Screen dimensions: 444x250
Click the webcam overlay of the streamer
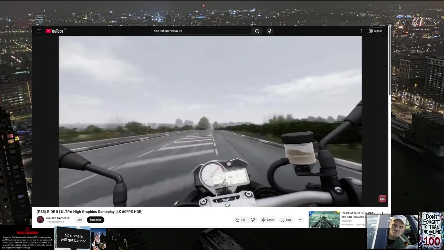[393, 232]
